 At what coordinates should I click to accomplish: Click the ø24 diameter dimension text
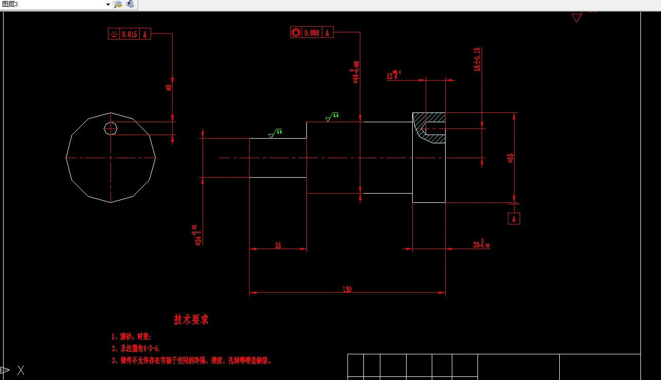197,235
